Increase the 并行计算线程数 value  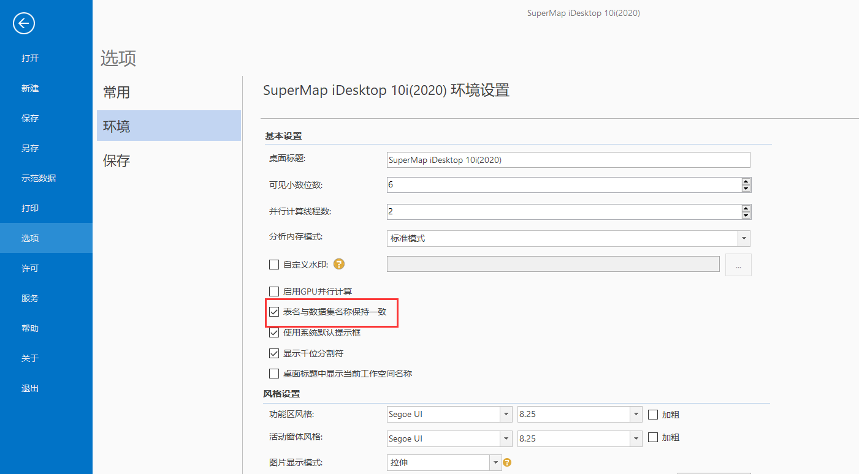coord(746,208)
